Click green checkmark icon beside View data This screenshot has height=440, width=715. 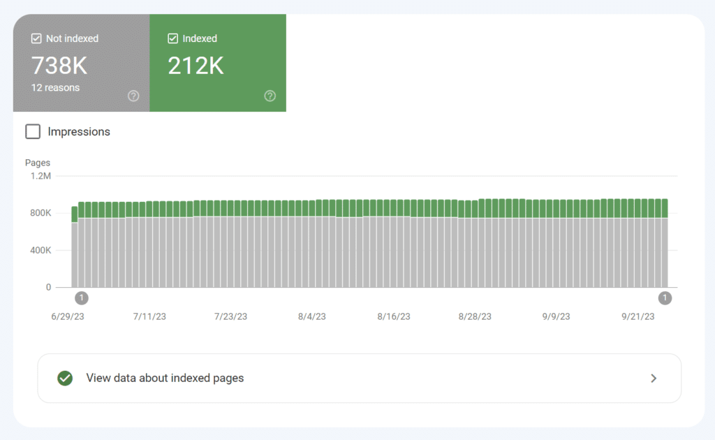point(65,378)
